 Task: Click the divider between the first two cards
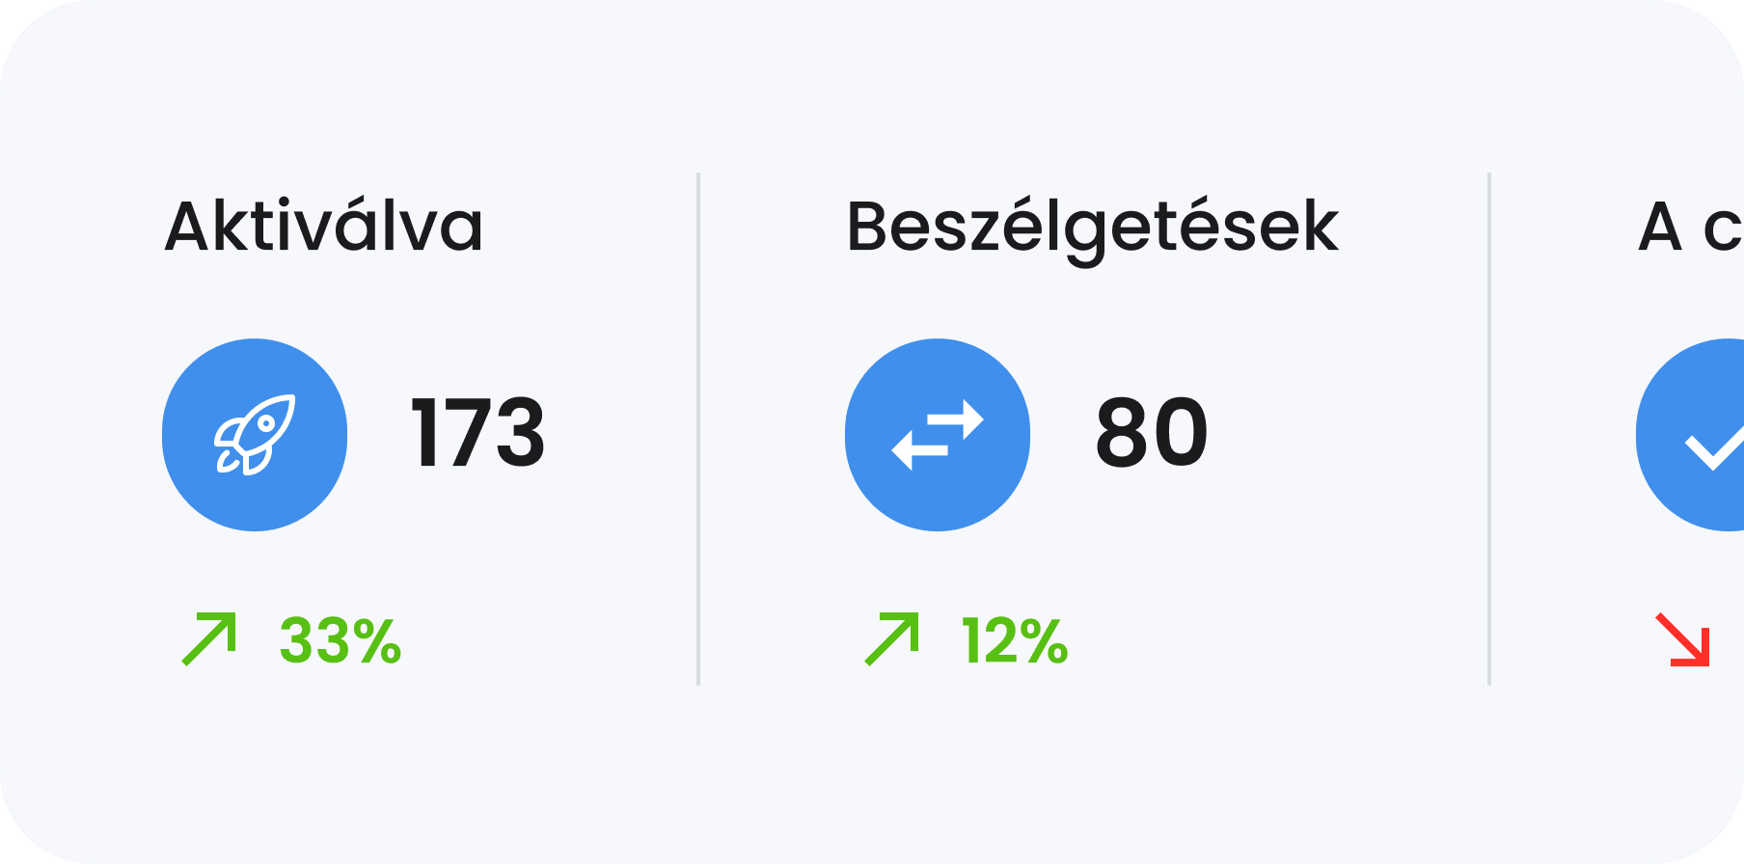coord(697,427)
